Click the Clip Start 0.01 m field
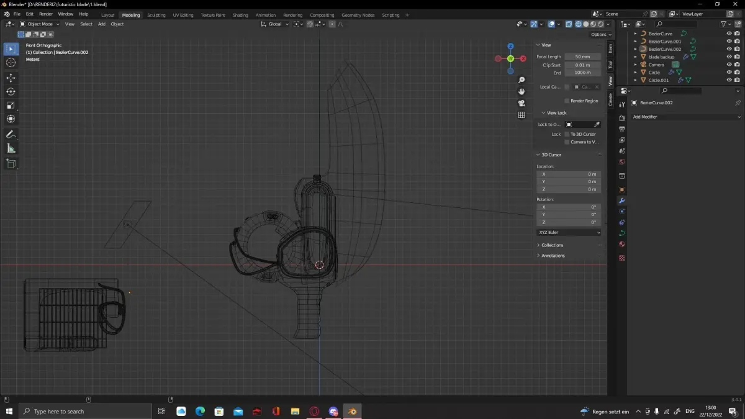 pos(583,65)
